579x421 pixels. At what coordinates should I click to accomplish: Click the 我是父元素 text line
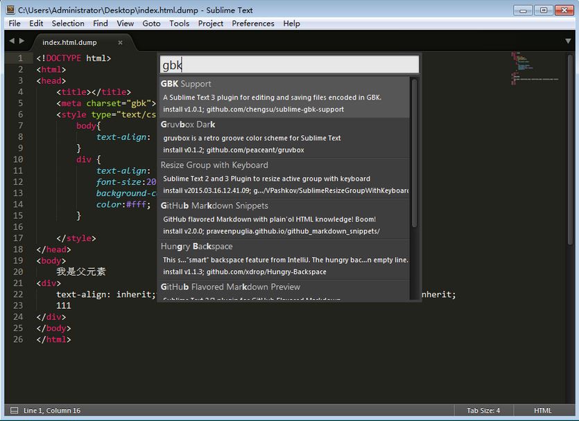click(x=81, y=271)
